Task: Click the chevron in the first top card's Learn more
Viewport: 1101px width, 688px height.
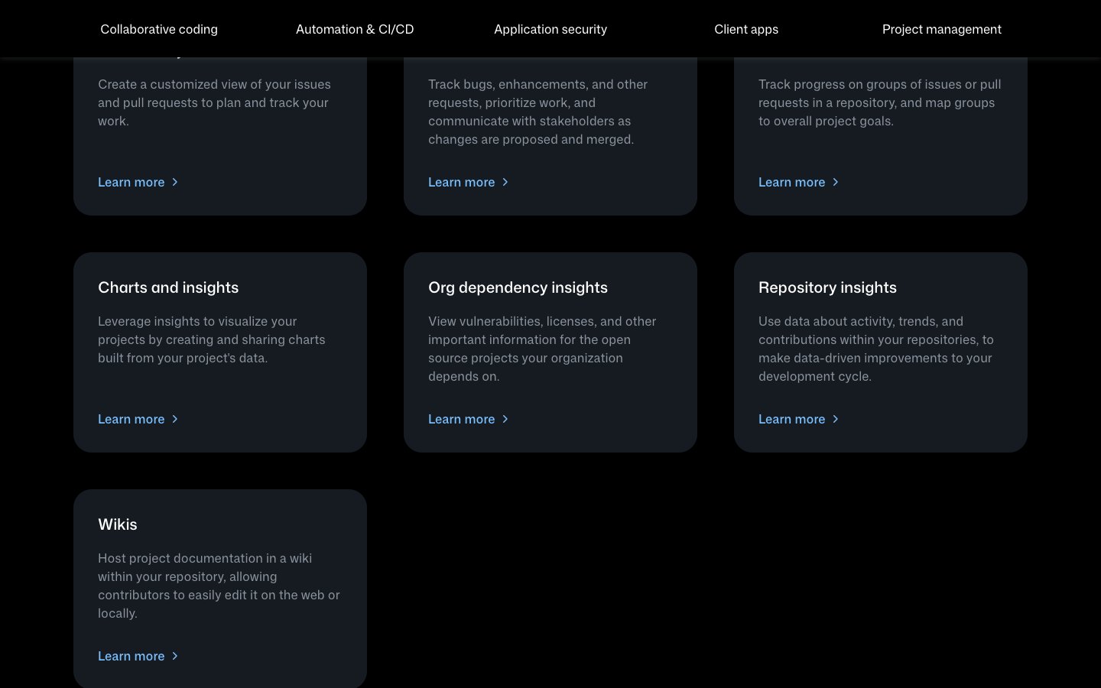Action: point(174,182)
